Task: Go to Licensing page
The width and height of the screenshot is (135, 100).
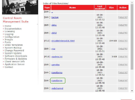Action: (x=10, y=31)
